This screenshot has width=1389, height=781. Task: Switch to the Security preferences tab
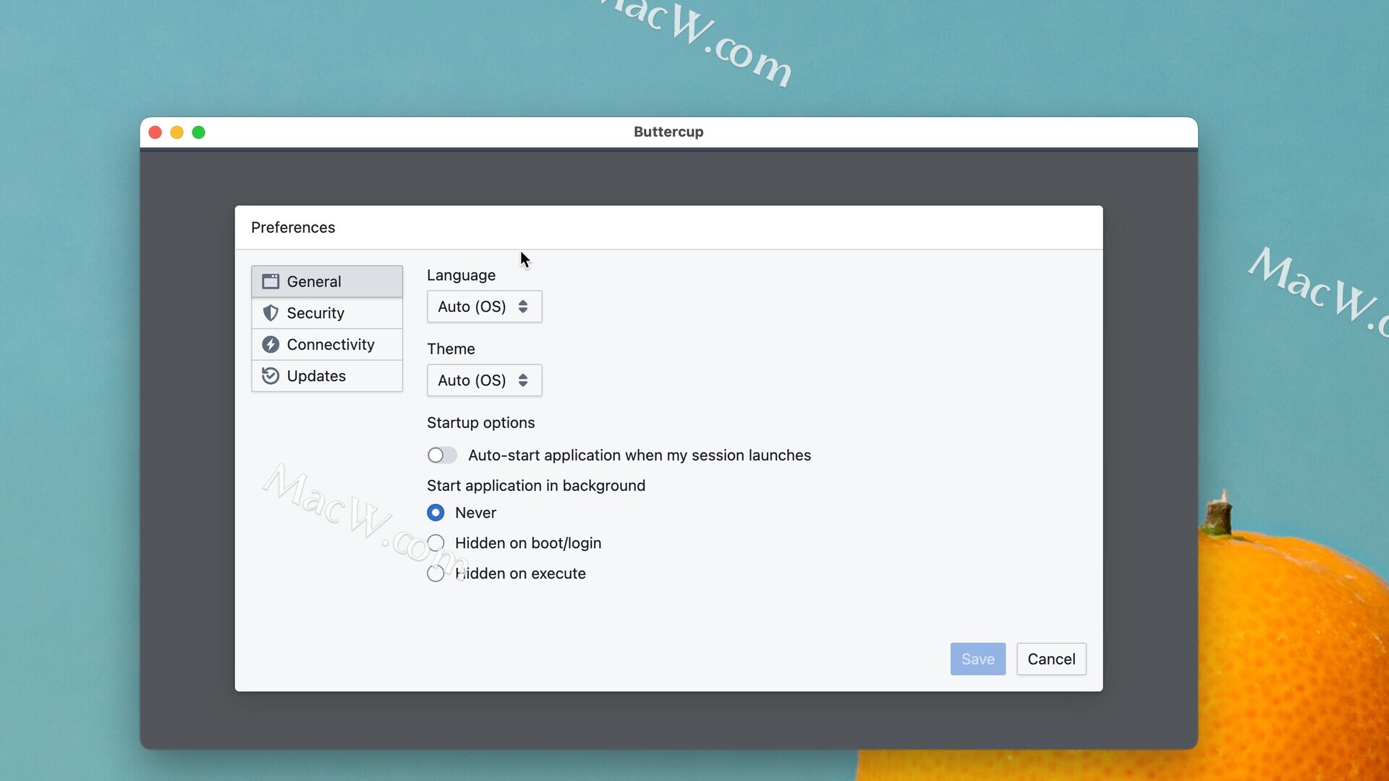[x=327, y=313]
